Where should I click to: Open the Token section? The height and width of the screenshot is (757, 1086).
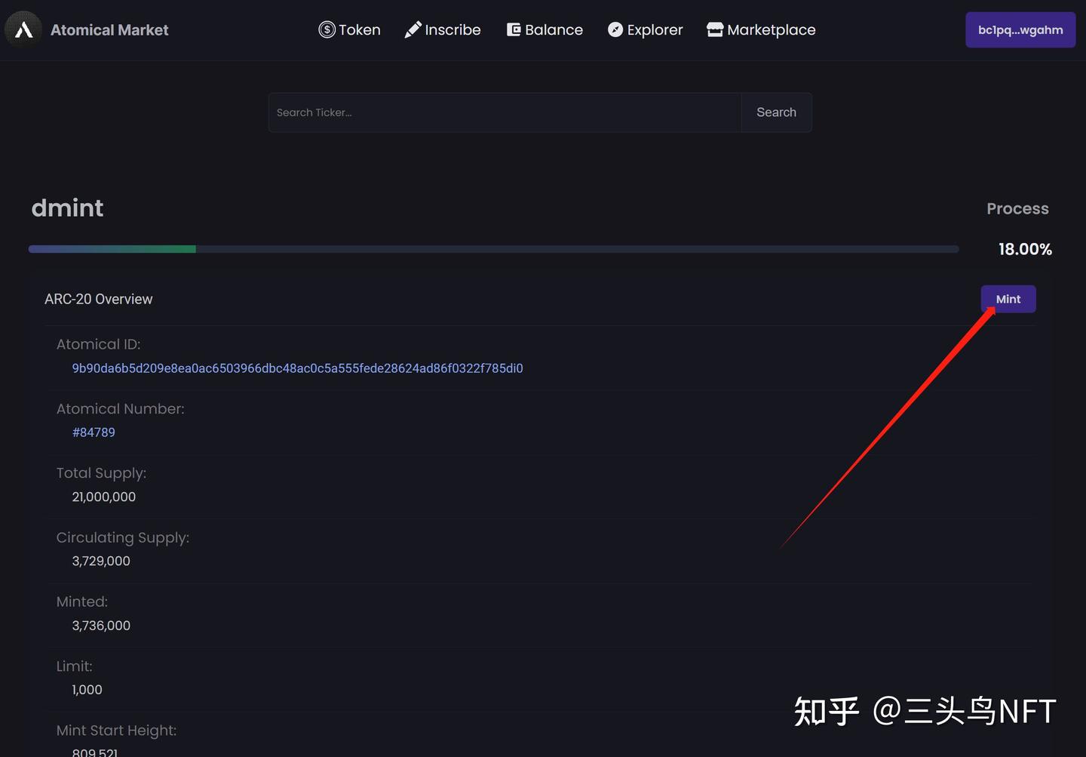(x=359, y=29)
